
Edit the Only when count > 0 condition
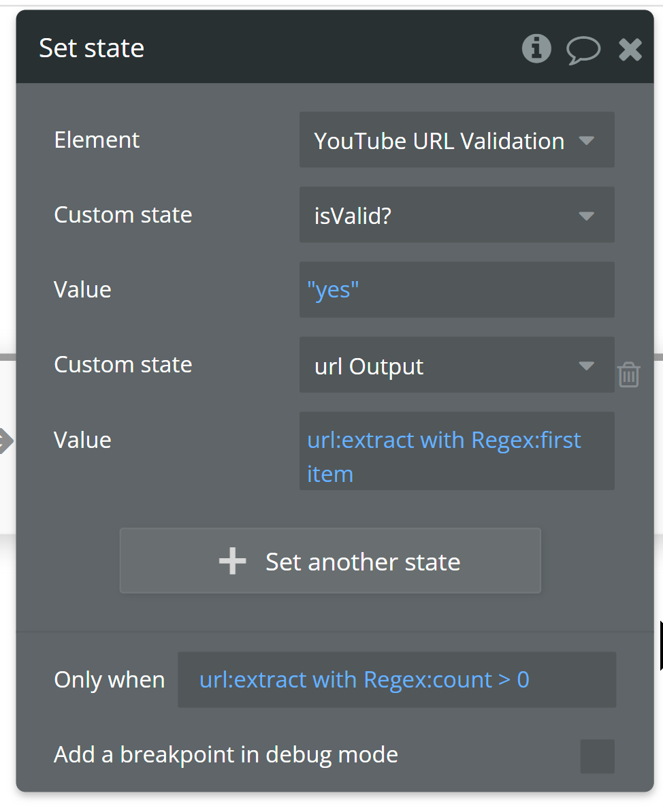click(396, 679)
